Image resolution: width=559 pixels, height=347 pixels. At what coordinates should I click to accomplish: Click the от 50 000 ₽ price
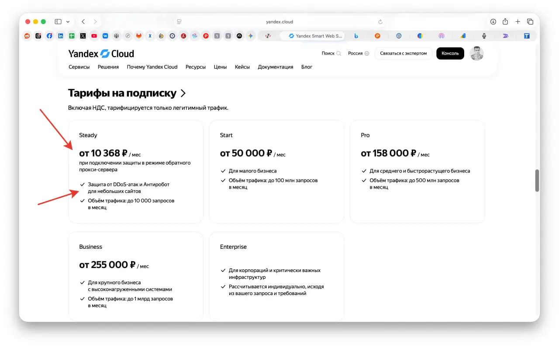pyautogui.click(x=246, y=153)
